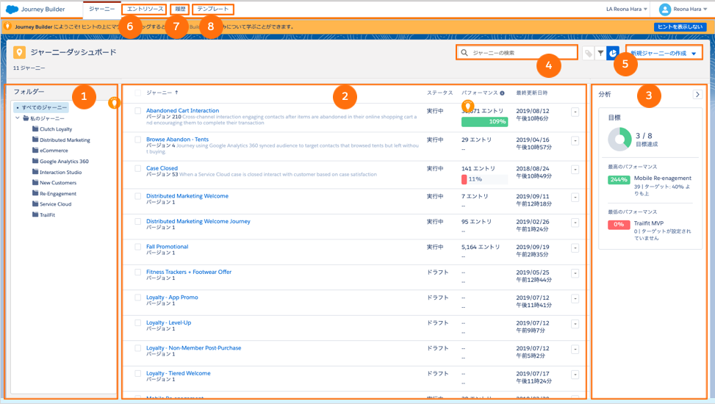Open row menu for Abandoned Cart Interaction
715x404 pixels.
[x=575, y=112]
